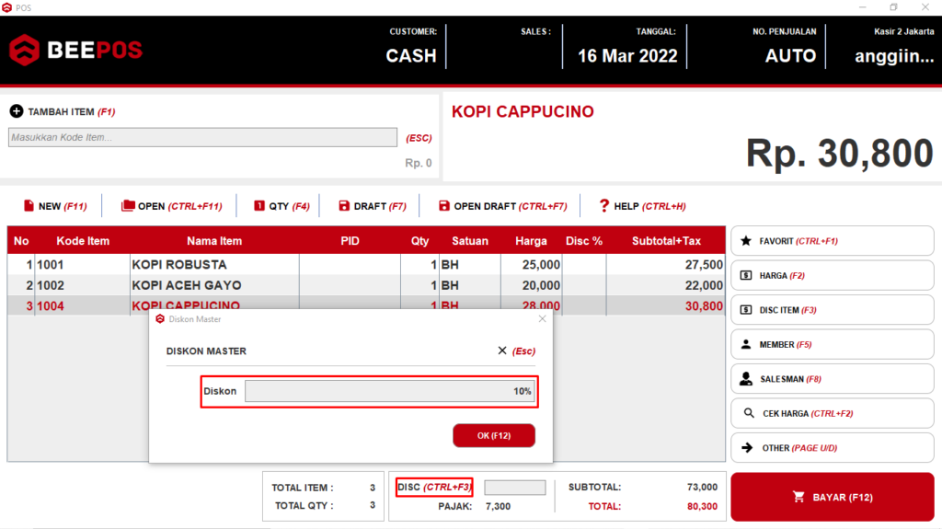
Task: Click the OPEN (CTRL+F11) toolbar label
Action: coord(179,206)
